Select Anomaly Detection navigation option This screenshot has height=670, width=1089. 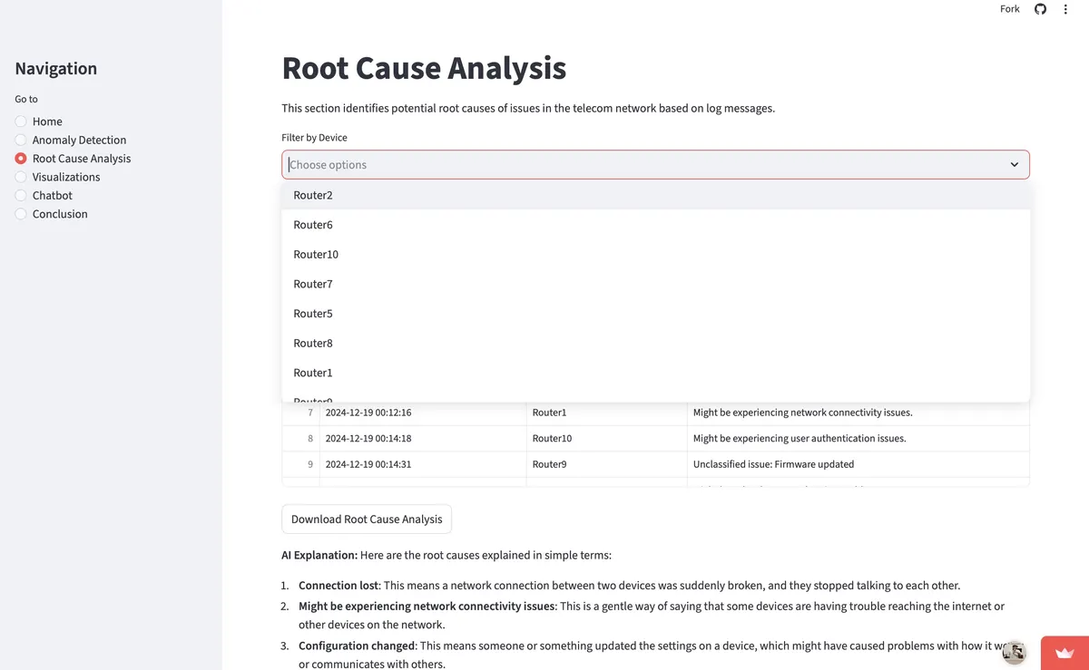[x=79, y=140]
